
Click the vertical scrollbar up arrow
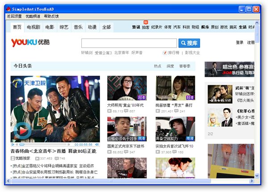(257, 23)
